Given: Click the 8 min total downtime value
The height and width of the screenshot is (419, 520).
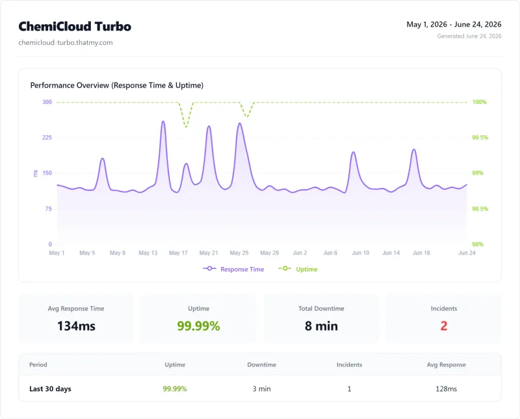Looking at the screenshot, I should (321, 326).
